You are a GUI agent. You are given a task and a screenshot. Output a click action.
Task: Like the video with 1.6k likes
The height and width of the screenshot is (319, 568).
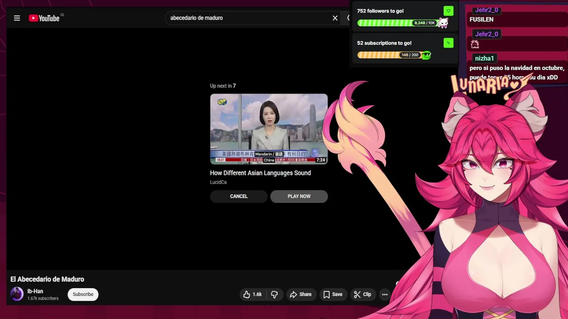[252, 294]
